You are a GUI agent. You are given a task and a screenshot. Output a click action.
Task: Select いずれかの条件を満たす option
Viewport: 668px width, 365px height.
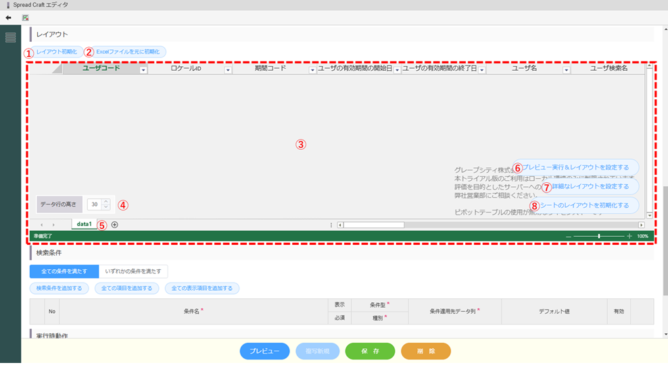(133, 271)
